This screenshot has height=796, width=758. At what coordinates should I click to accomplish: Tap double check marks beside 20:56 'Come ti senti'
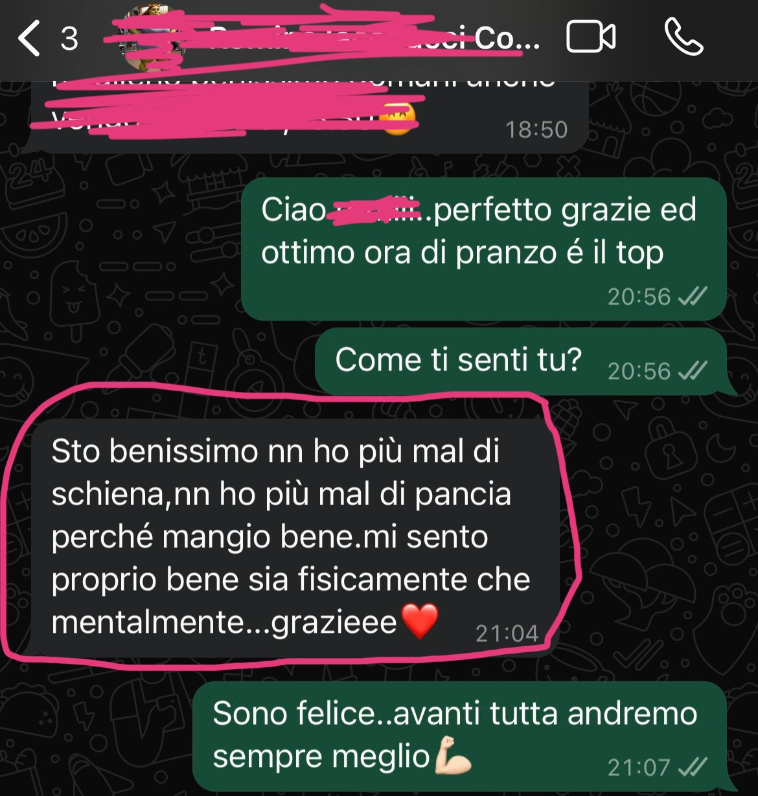click(x=692, y=371)
